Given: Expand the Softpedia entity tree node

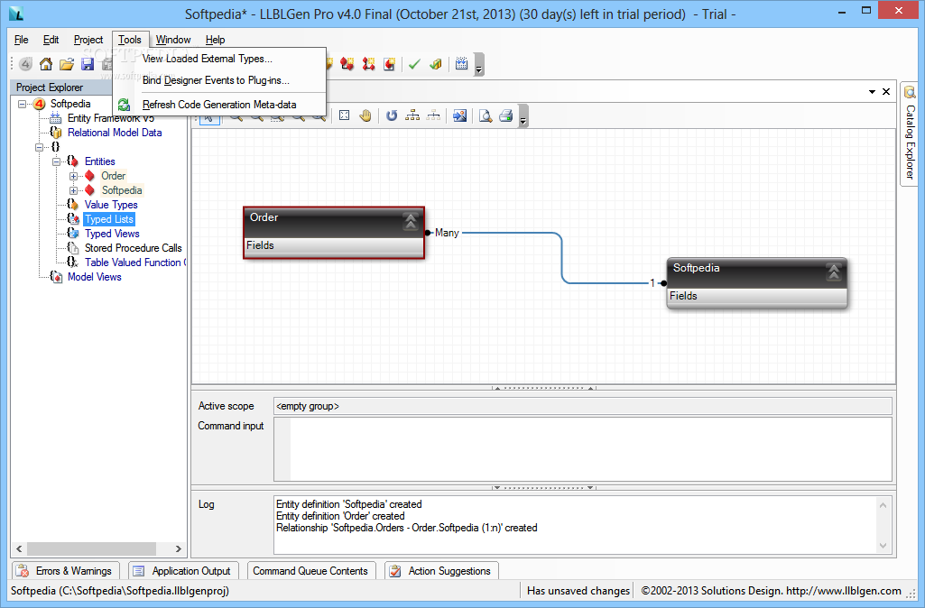Looking at the screenshot, I should (73, 190).
